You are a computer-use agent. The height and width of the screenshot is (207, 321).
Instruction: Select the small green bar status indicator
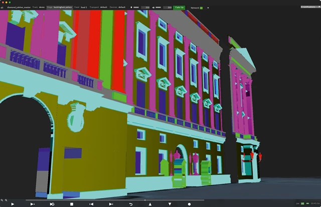[307, 203]
